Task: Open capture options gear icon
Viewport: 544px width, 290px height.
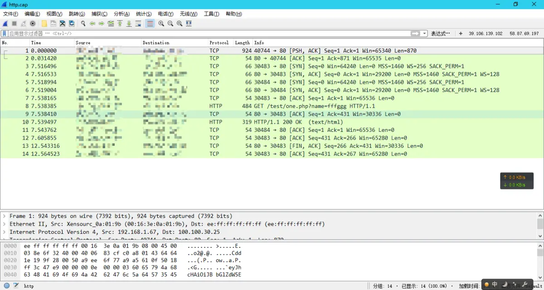Action: coord(33,24)
